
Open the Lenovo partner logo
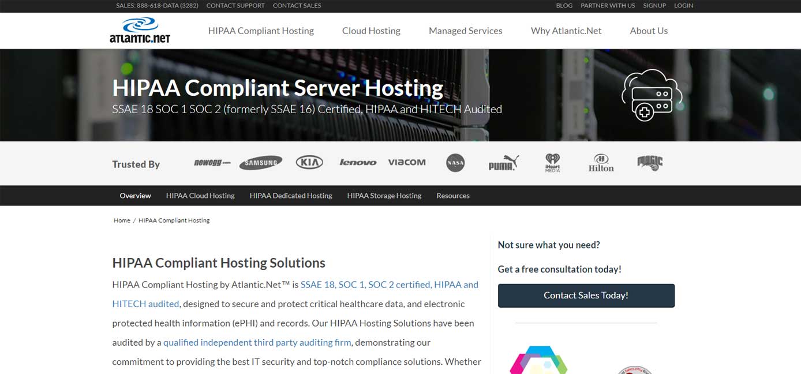358,162
